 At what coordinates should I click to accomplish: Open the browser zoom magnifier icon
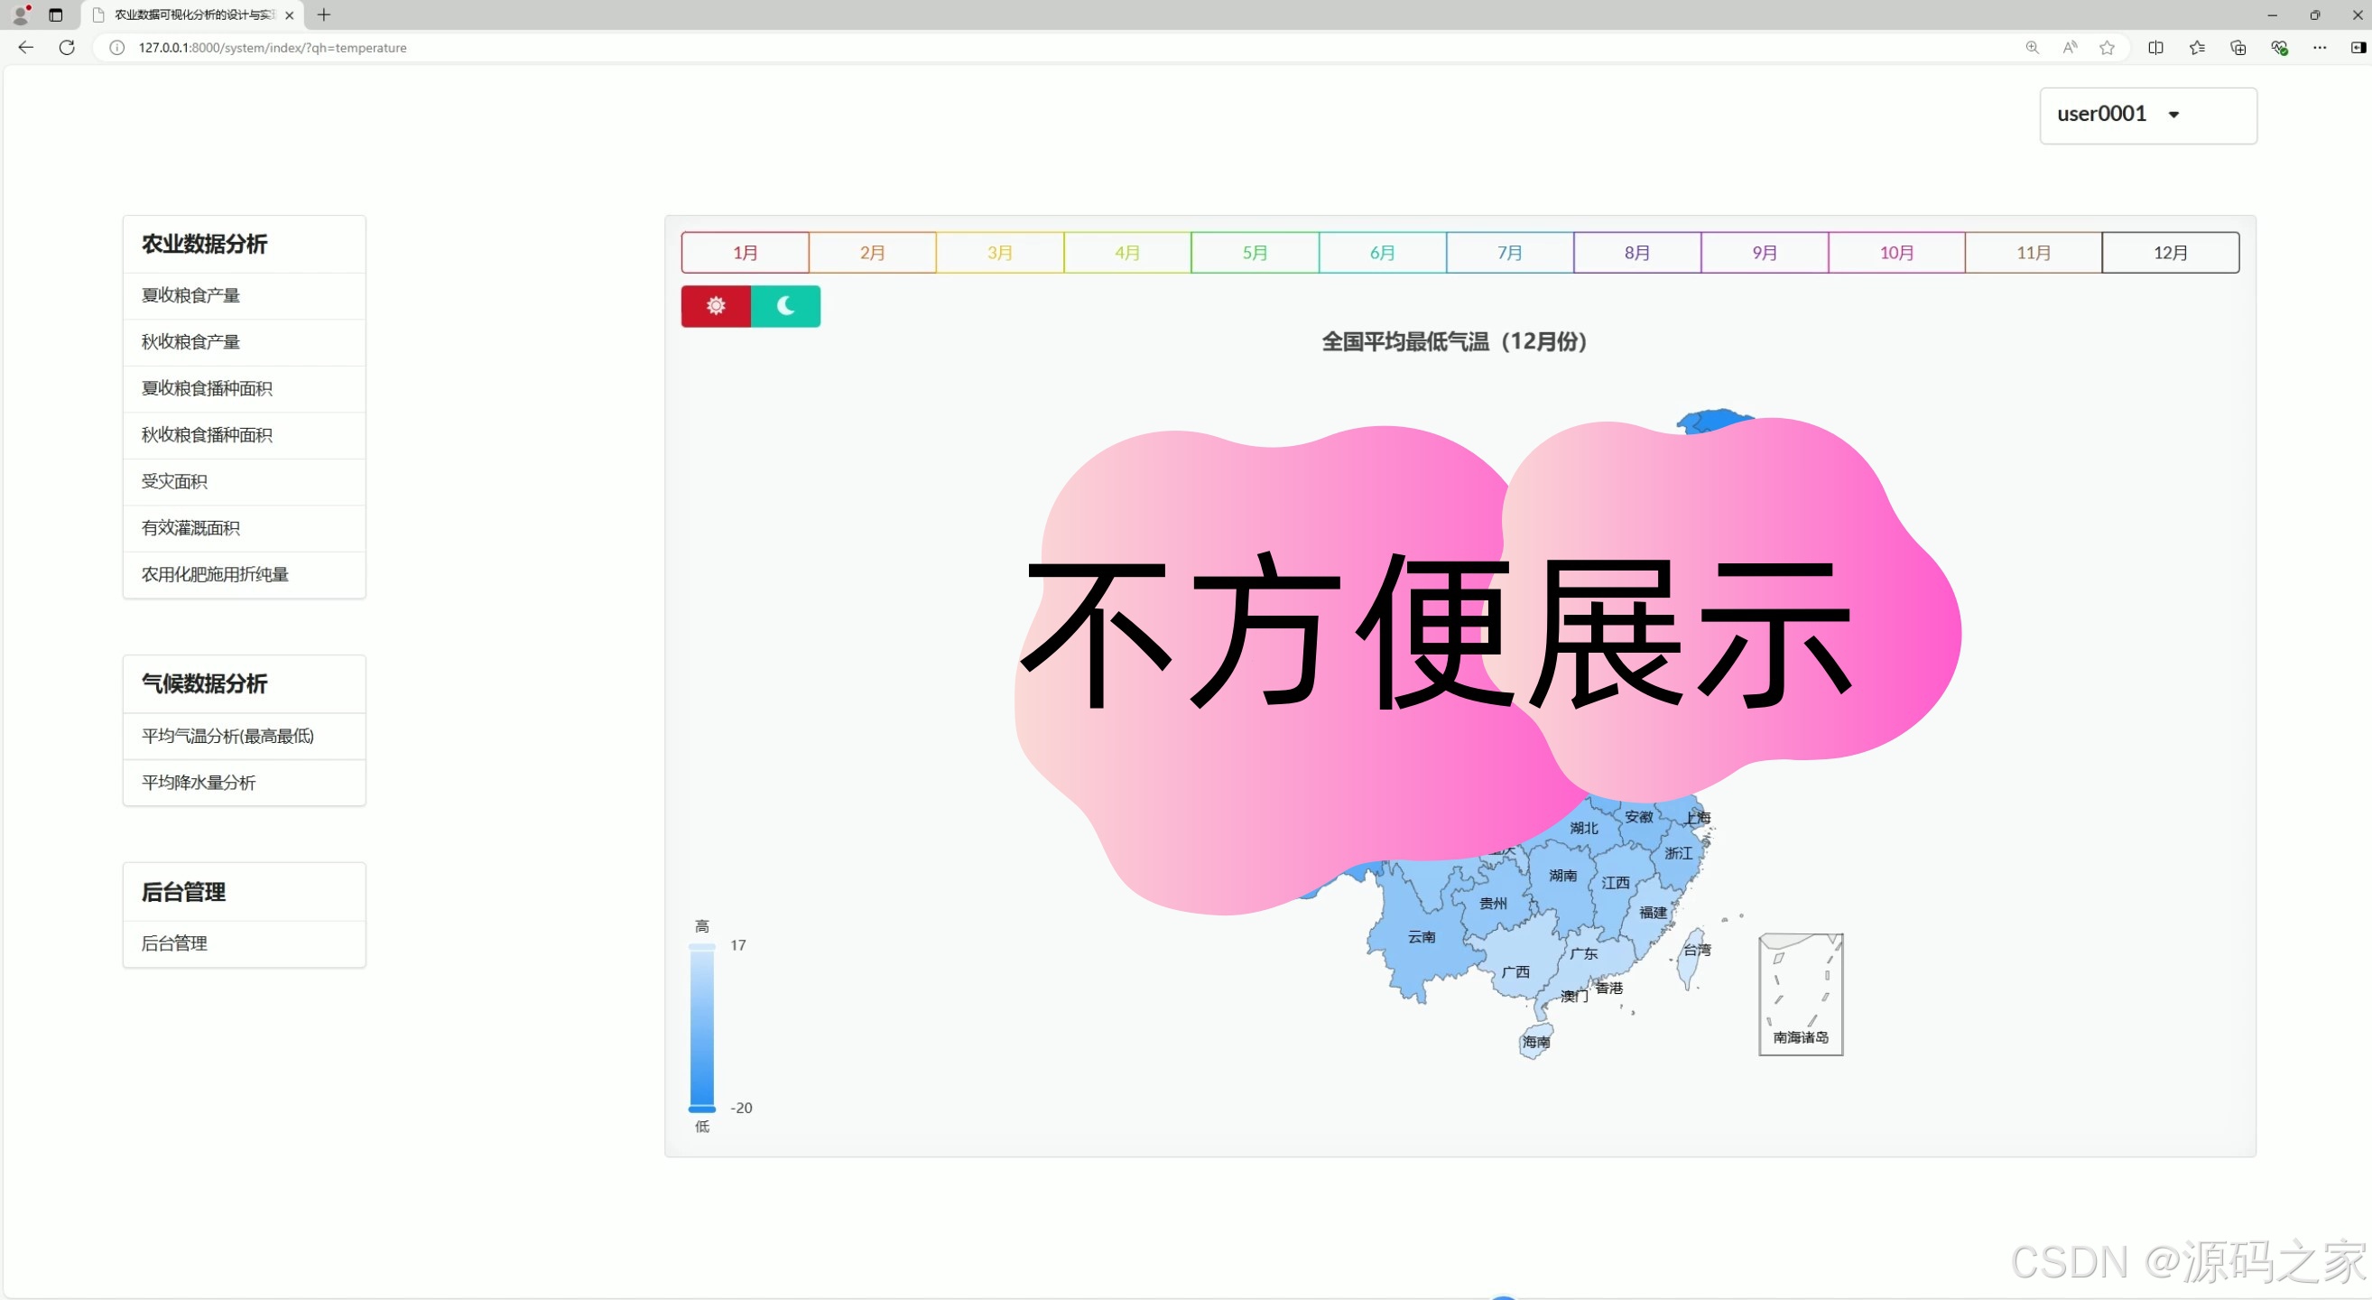(x=2033, y=48)
